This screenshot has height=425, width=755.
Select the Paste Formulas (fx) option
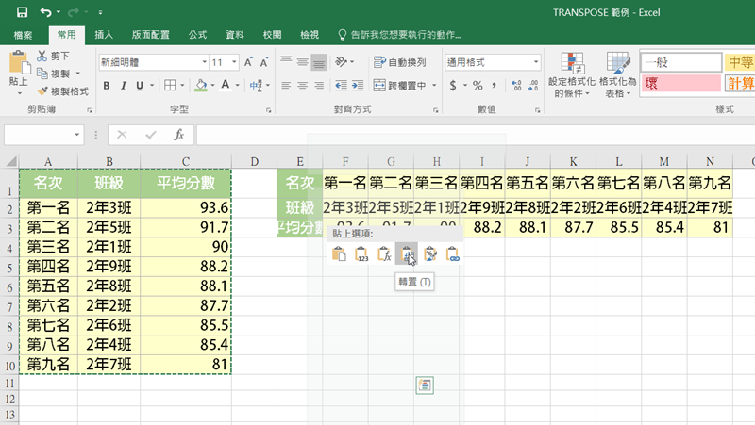click(x=384, y=253)
